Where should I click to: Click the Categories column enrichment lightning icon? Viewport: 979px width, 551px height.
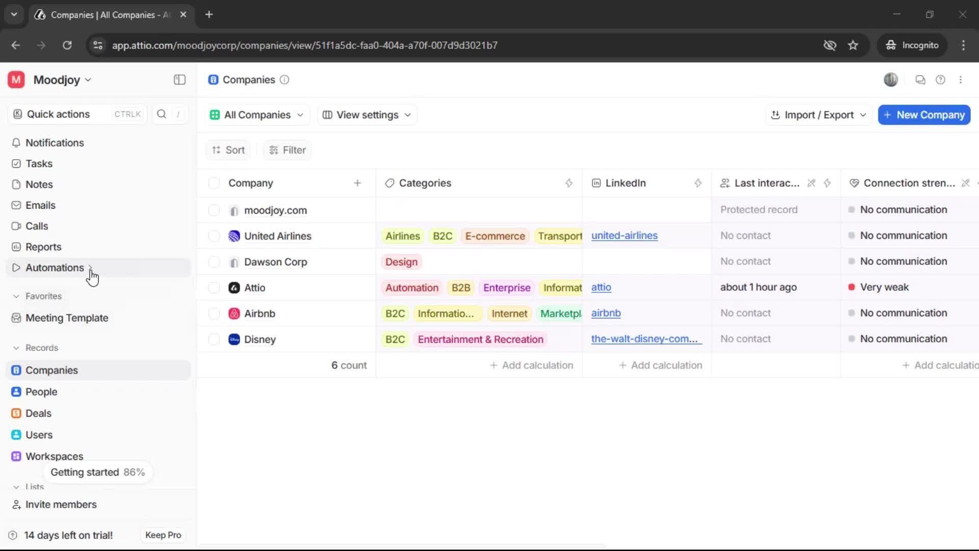569,183
